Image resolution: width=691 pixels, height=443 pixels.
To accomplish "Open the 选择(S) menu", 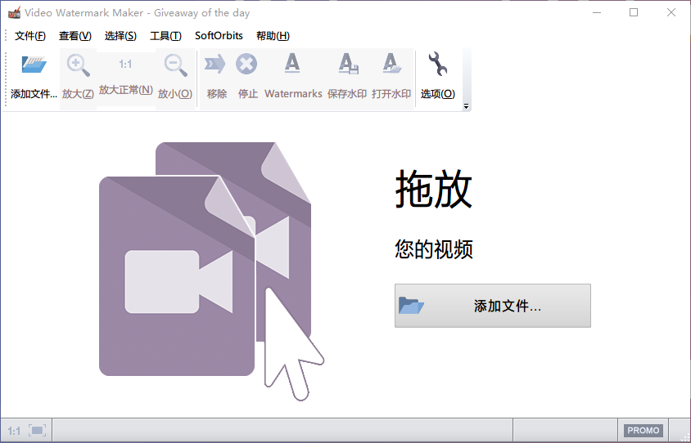I will click(x=120, y=36).
